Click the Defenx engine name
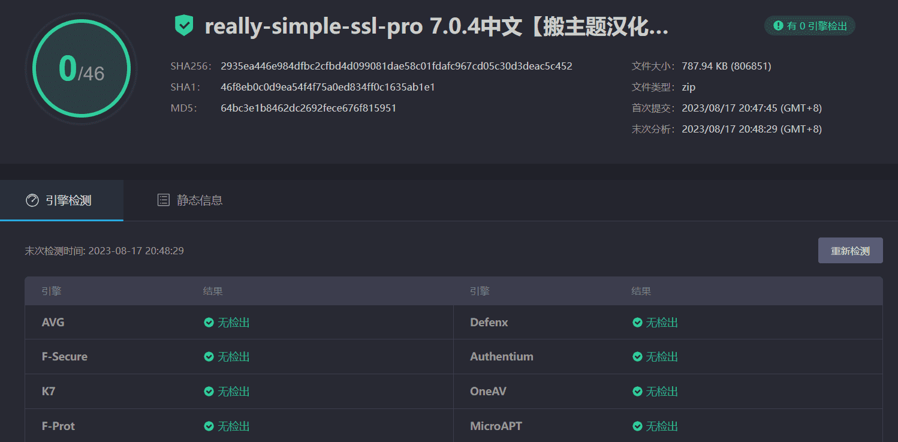The width and height of the screenshot is (898, 442). pyautogui.click(x=489, y=323)
